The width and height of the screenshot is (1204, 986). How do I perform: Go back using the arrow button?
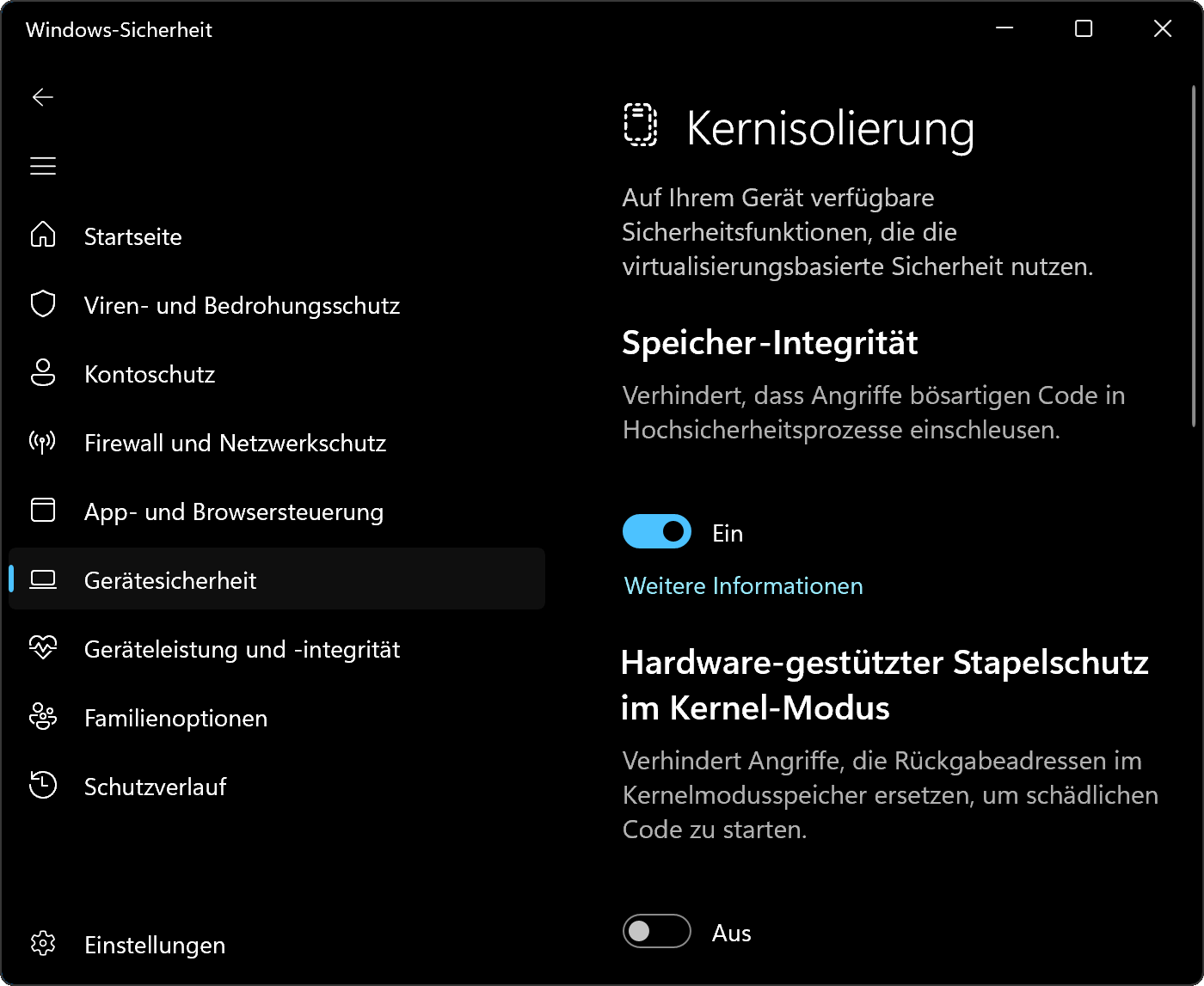(42, 97)
